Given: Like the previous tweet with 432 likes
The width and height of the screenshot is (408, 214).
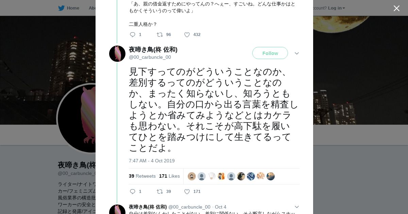Looking at the screenshot, I should pyautogui.click(x=187, y=35).
